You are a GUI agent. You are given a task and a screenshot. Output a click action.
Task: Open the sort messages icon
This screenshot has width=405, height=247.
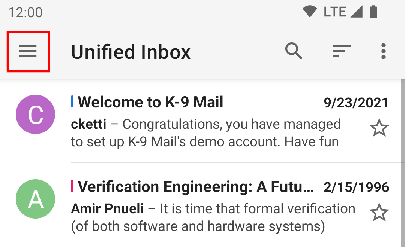click(342, 51)
